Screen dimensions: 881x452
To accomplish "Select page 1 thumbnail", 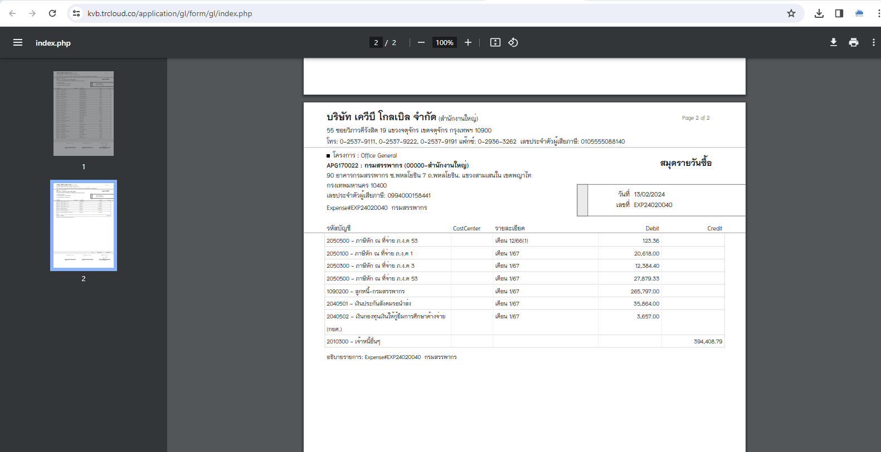I will tap(84, 114).
